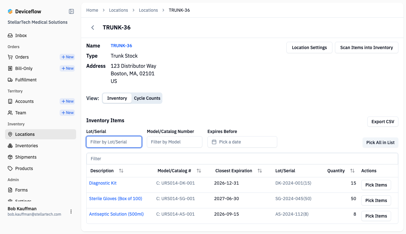This screenshot has height=234, width=406.
Task: Sort by Quantity column arrows
Action: click(x=352, y=171)
